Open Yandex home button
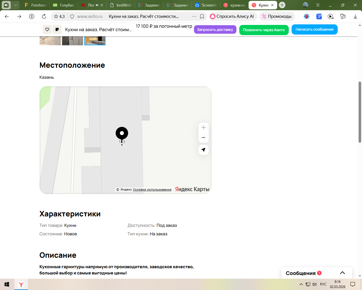 (x=32, y=16)
